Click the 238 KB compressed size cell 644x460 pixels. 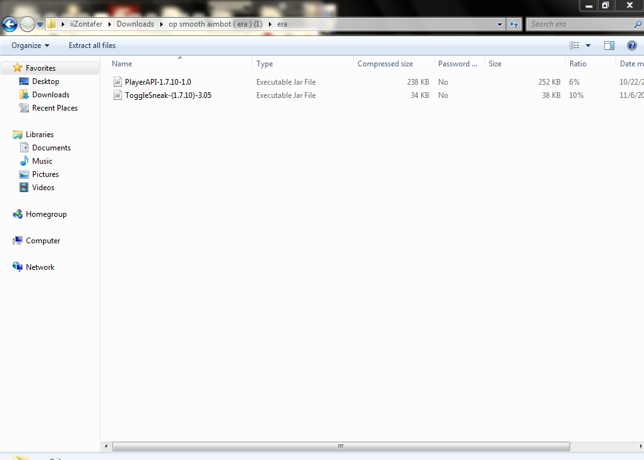click(x=418, y=82)
